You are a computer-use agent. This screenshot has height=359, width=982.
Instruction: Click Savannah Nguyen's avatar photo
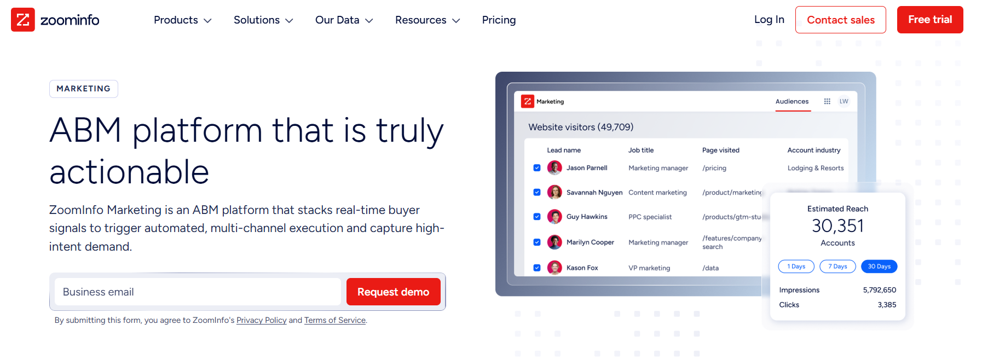554,192
